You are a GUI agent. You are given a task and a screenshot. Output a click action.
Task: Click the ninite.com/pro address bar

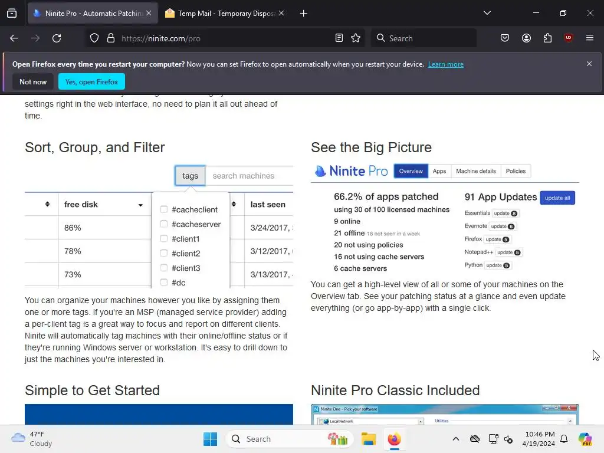click(224, 38)
